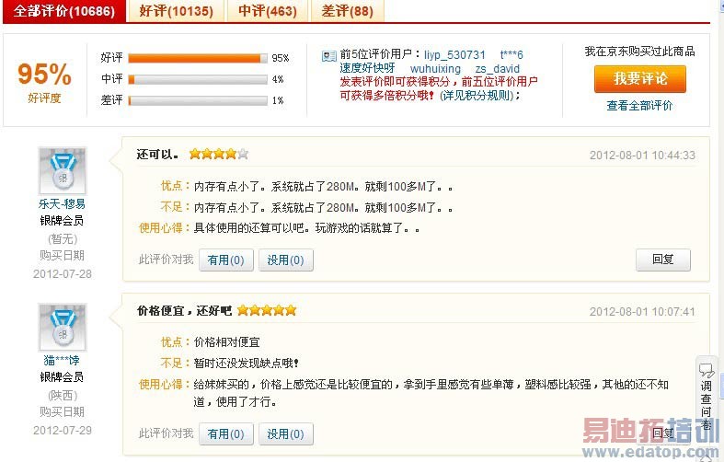Click the 差评 1% progress bar
The image size is (724, 462).
[x=198, y=100]
